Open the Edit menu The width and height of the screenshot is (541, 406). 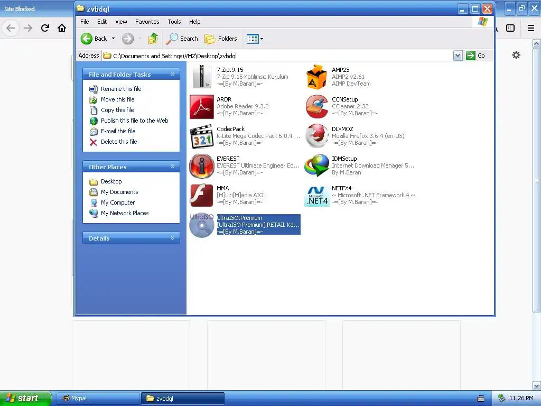[x=102, y=22]
